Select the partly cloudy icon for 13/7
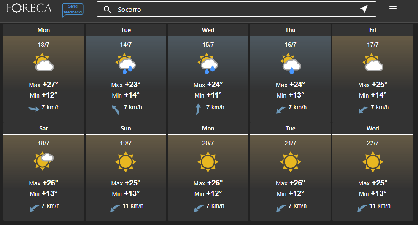Viewport: 418px width, 225px height. tap(43, 62)
